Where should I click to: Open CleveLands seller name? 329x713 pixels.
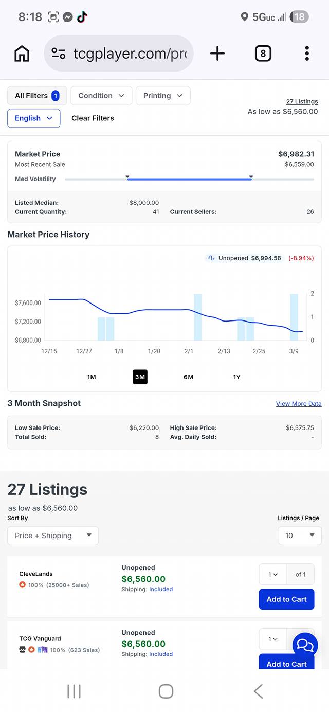(36, 574)
